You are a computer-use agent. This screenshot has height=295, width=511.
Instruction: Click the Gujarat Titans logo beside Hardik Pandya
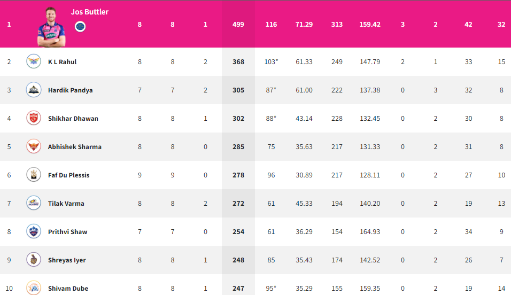pyautogui.click(x=34, y=90)
